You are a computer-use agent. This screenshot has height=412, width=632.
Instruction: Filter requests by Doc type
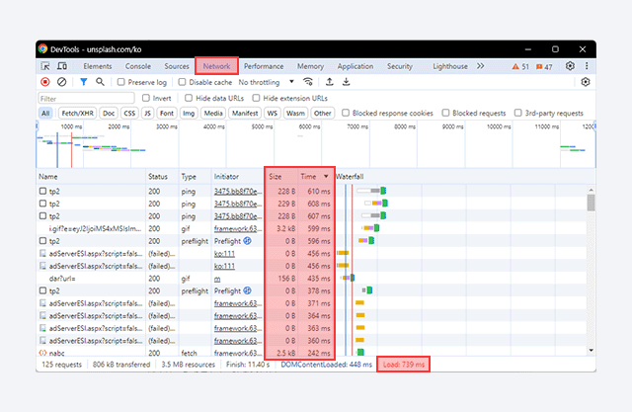tap(109, 113)
